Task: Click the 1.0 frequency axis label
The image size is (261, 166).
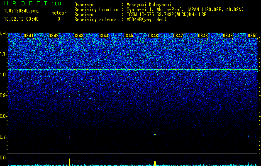Action: tap(3, 75)
